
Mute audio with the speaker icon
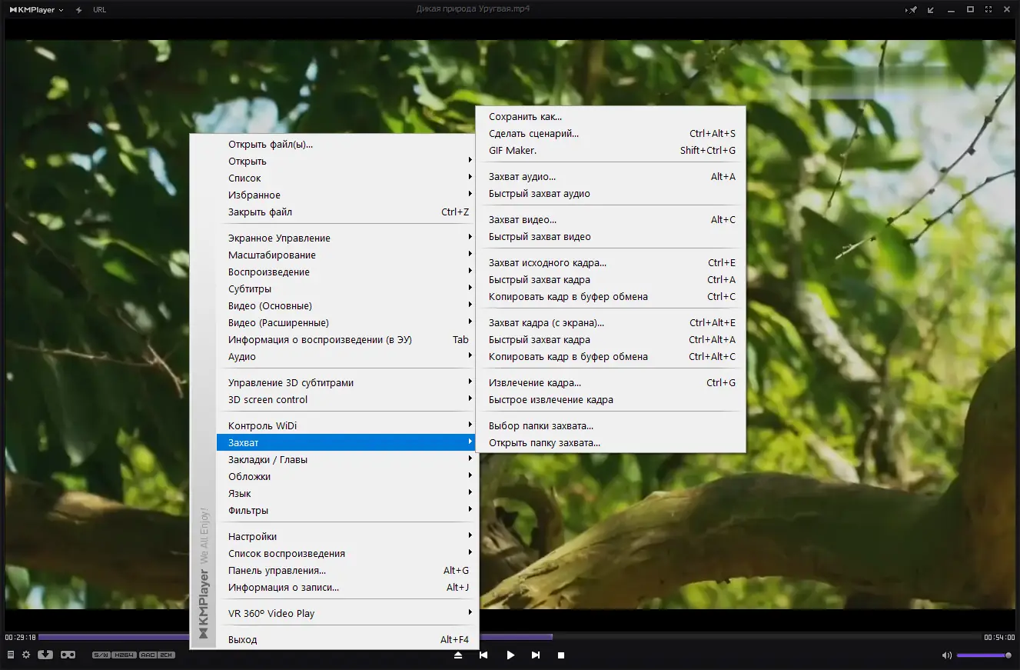click(x=947, y=655)
